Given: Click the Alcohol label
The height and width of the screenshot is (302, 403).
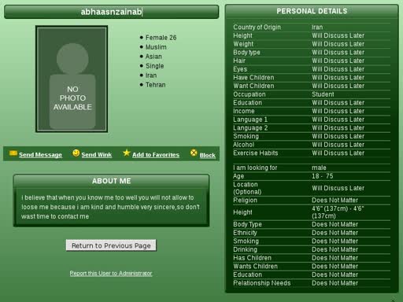Looking at the screenshot, I should pyautogui.click(x=243, y=145).
